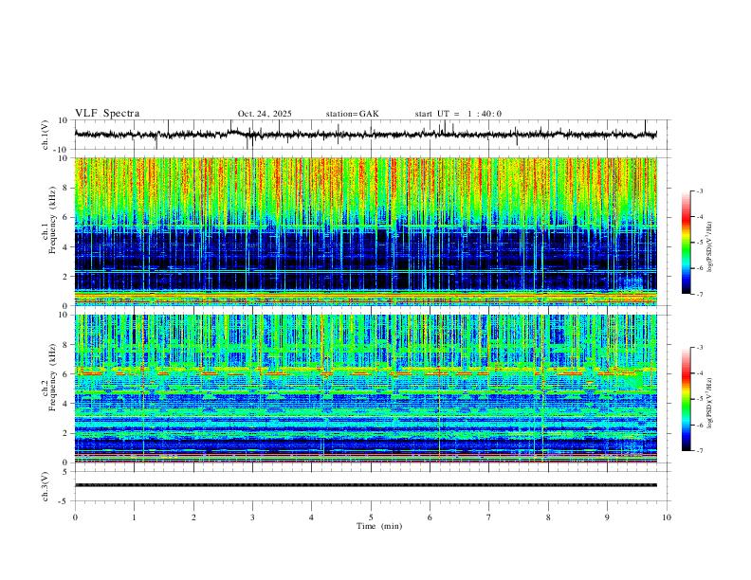The width and height of the screenshot is (751, 580).
Task: Click the upper color scale bar for ch.1
Action: [686, 243]
